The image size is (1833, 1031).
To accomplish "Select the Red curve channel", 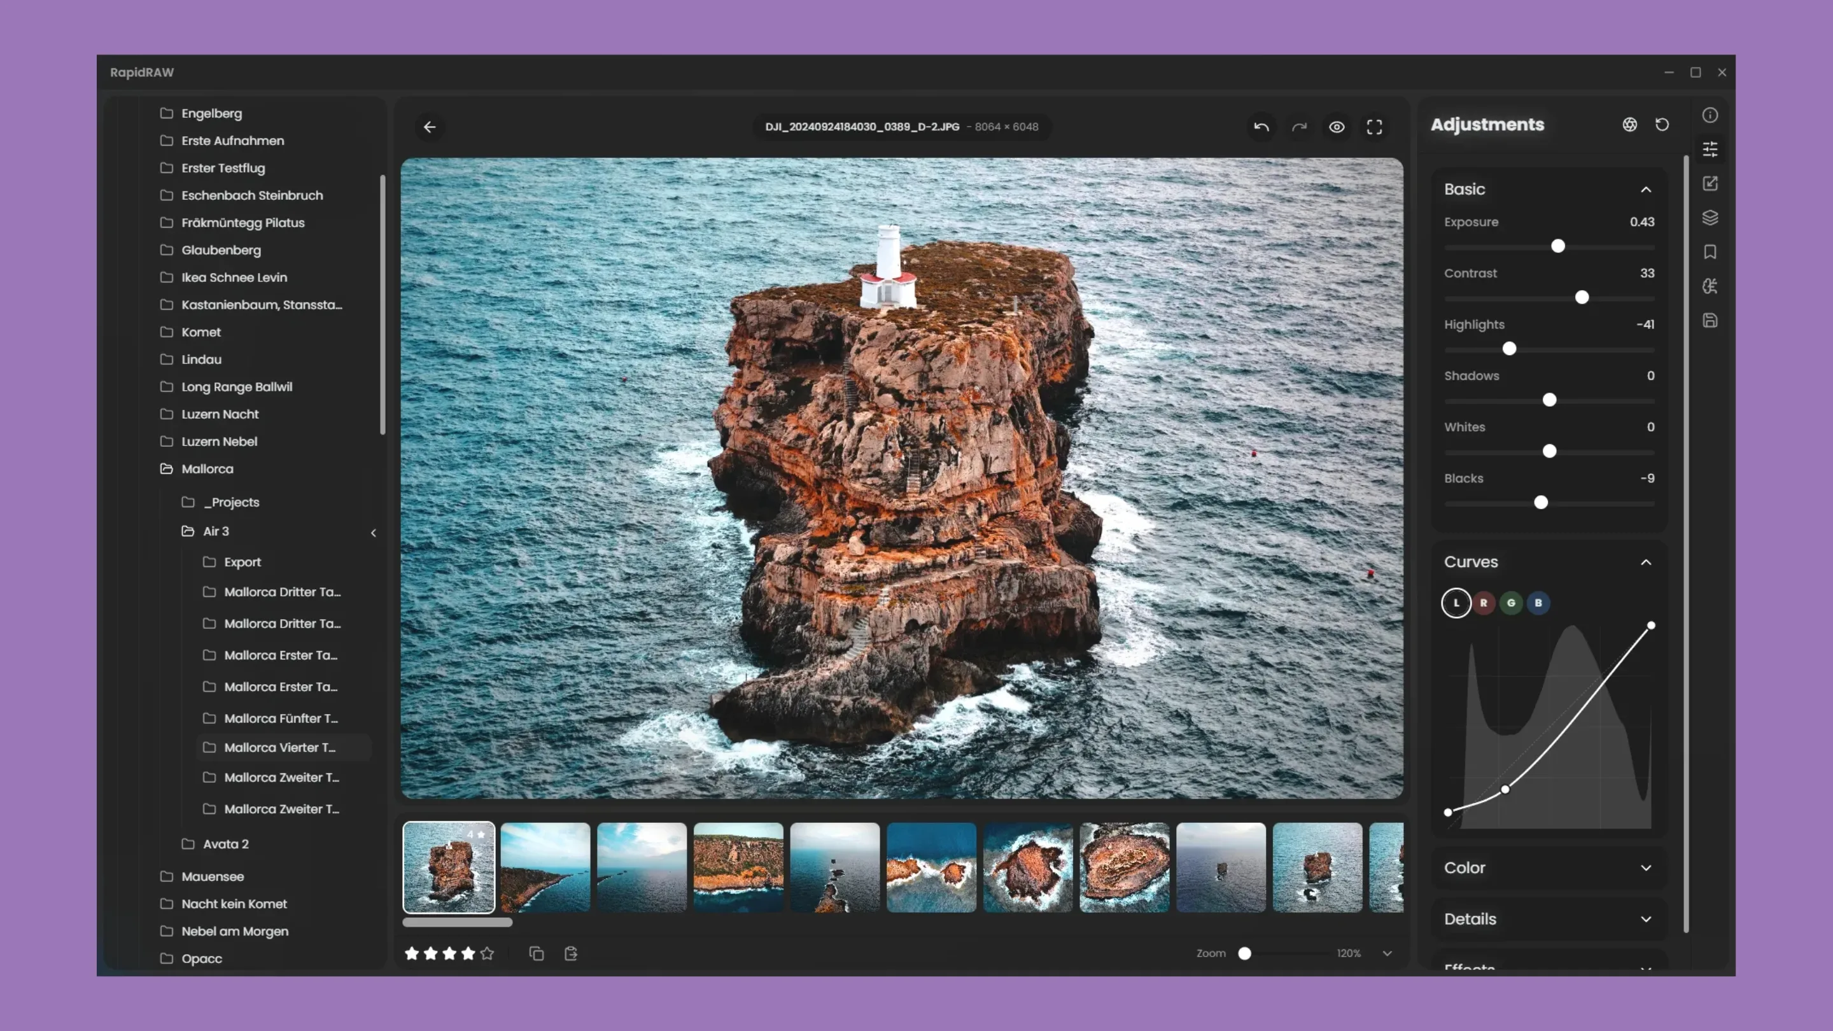I will tap(1484, 603).
